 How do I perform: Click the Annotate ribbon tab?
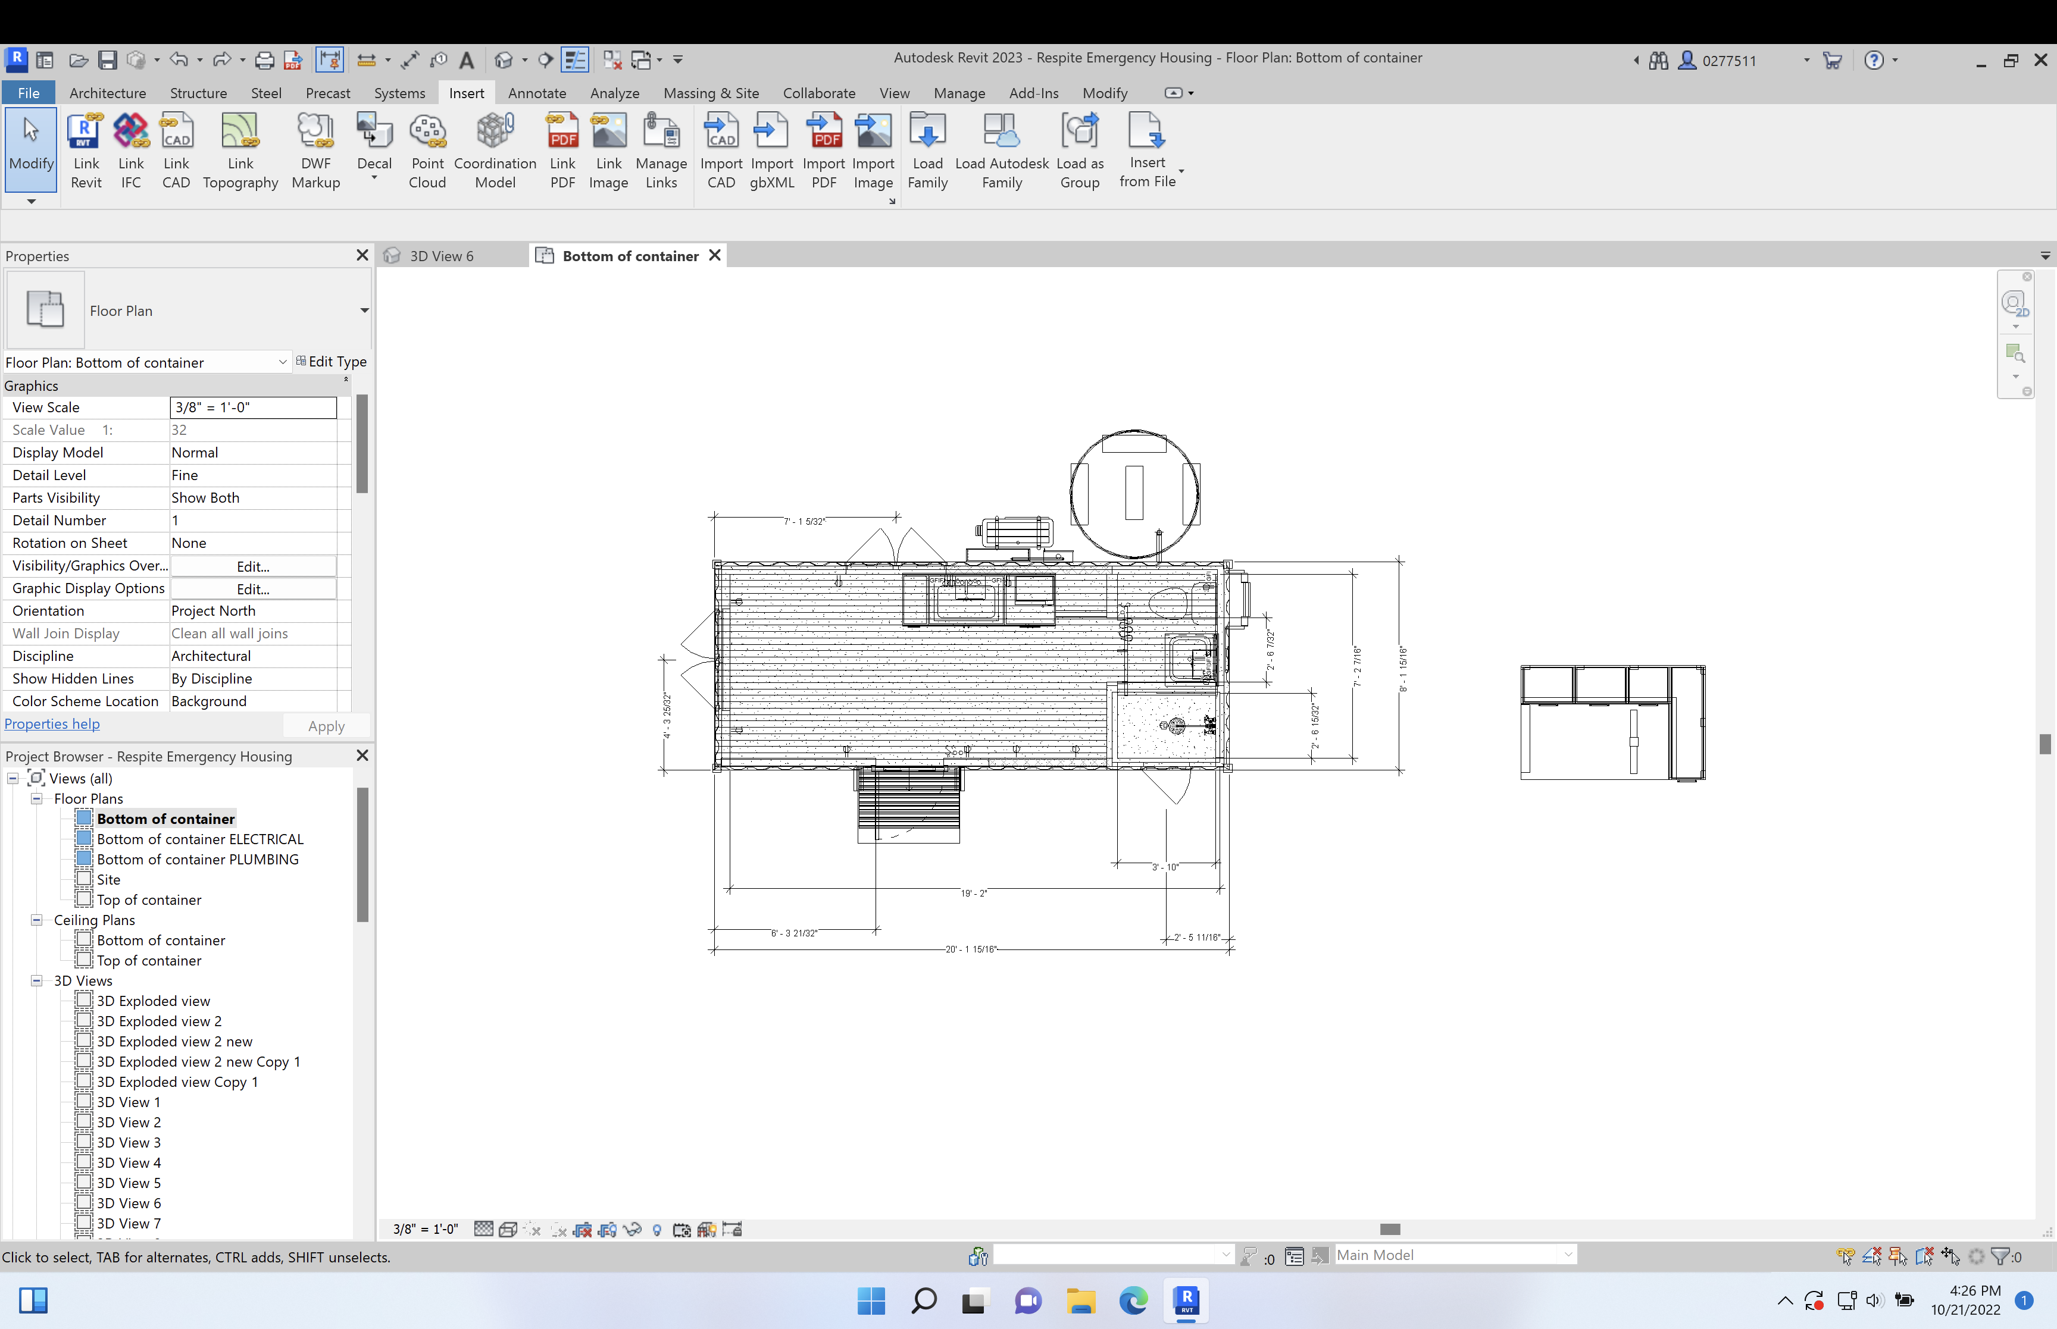click(x=535, y=93)
